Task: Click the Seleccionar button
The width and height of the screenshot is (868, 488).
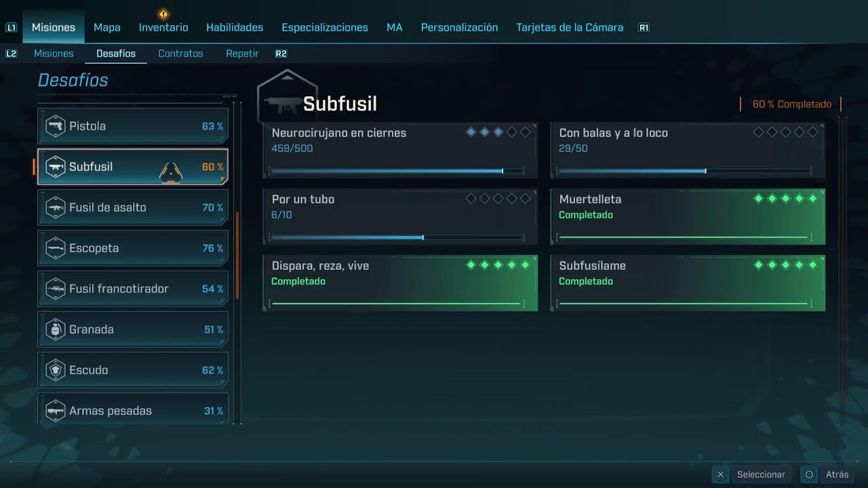Action: [x=761, y=474]
